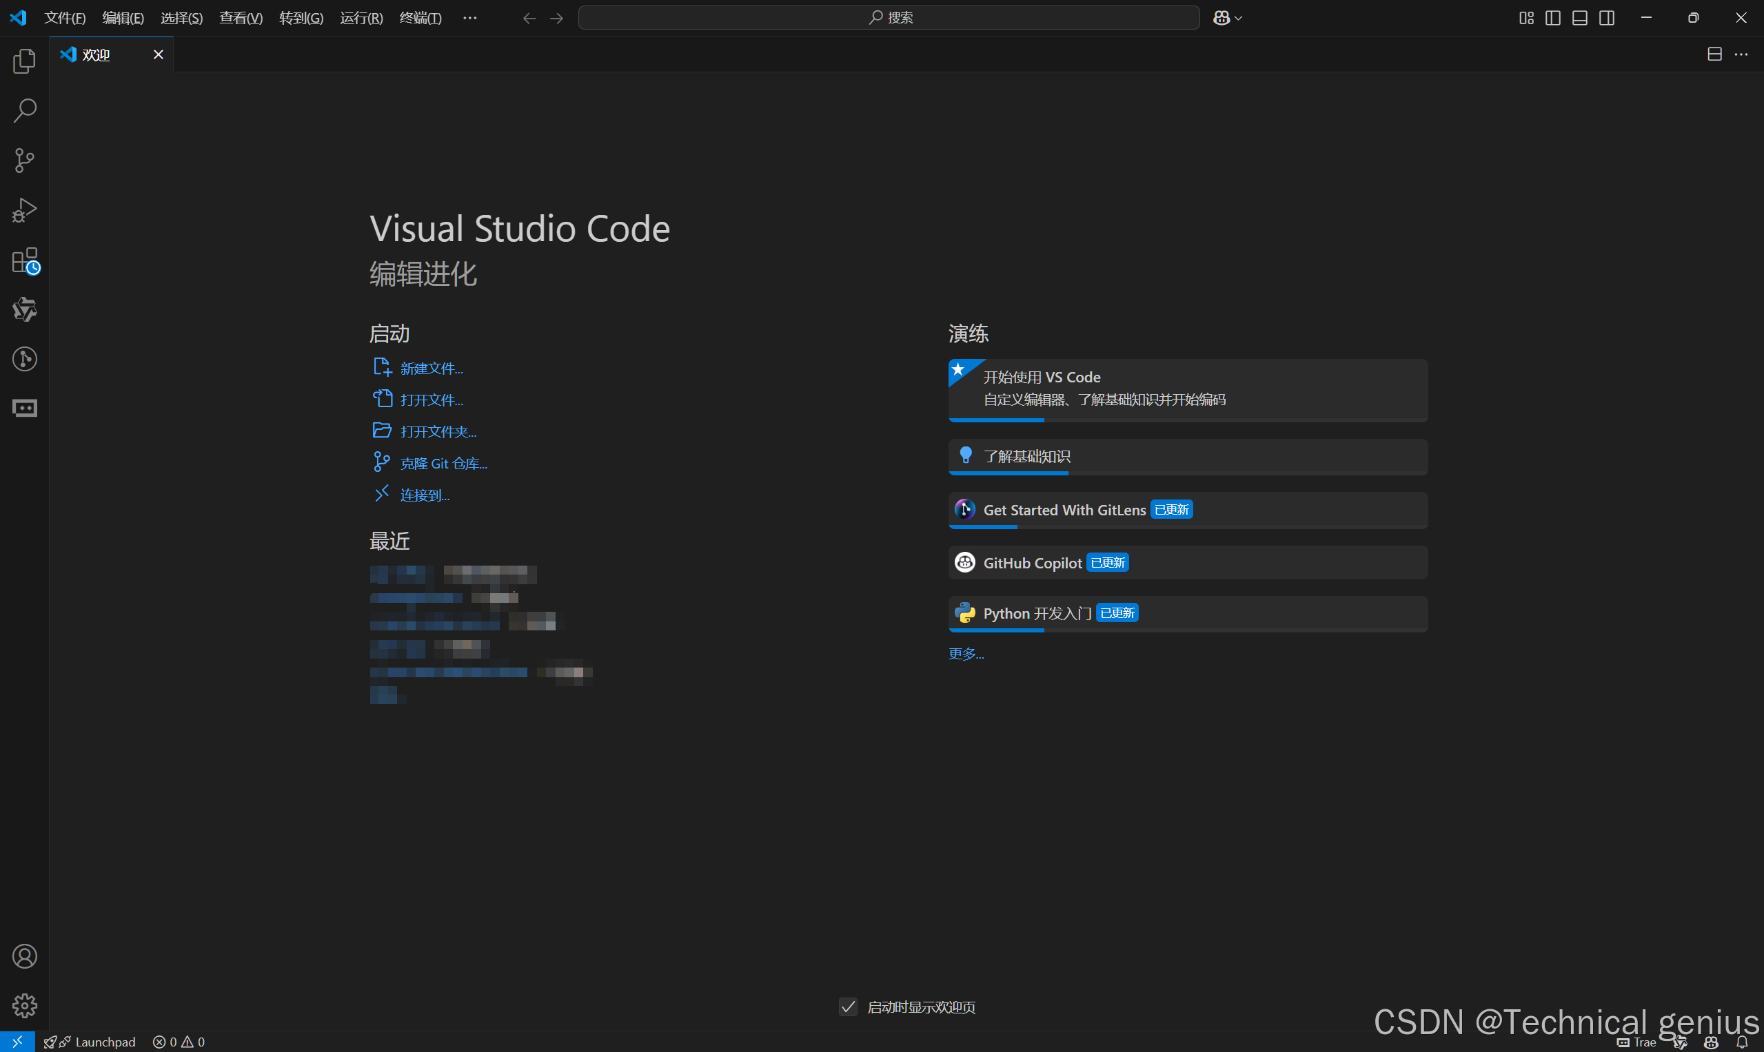This screenshot has width=1764, height=1052.
Task: Open the Accounts icon
Action: [24, 956]
